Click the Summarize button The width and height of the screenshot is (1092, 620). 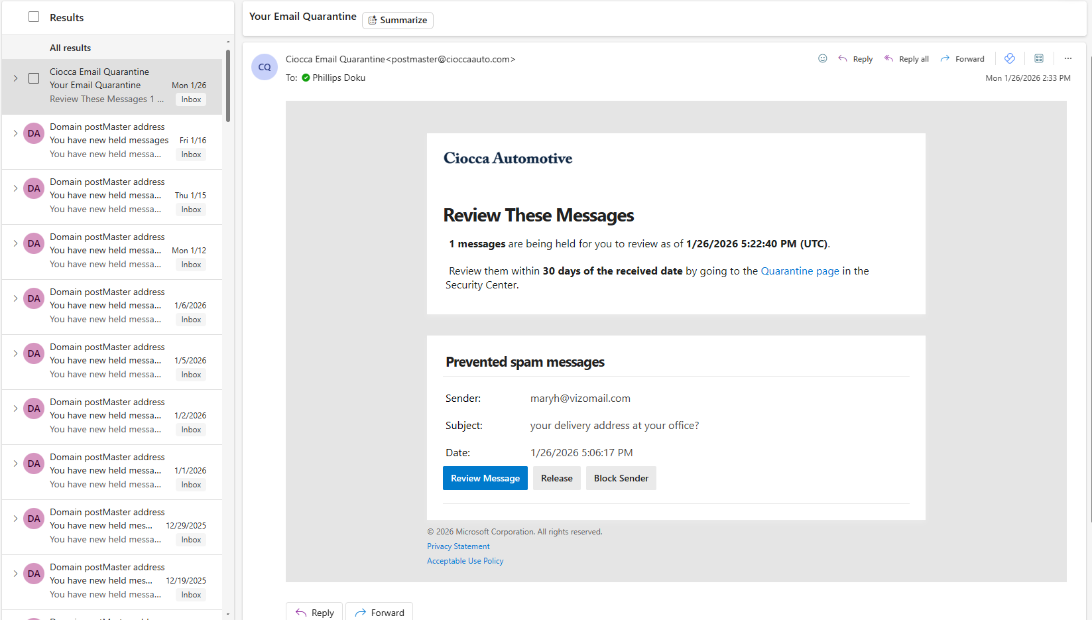[398, 20]
